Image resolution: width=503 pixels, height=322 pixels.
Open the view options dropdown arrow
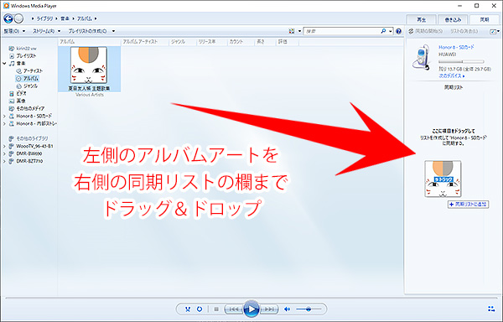[299, 31]
